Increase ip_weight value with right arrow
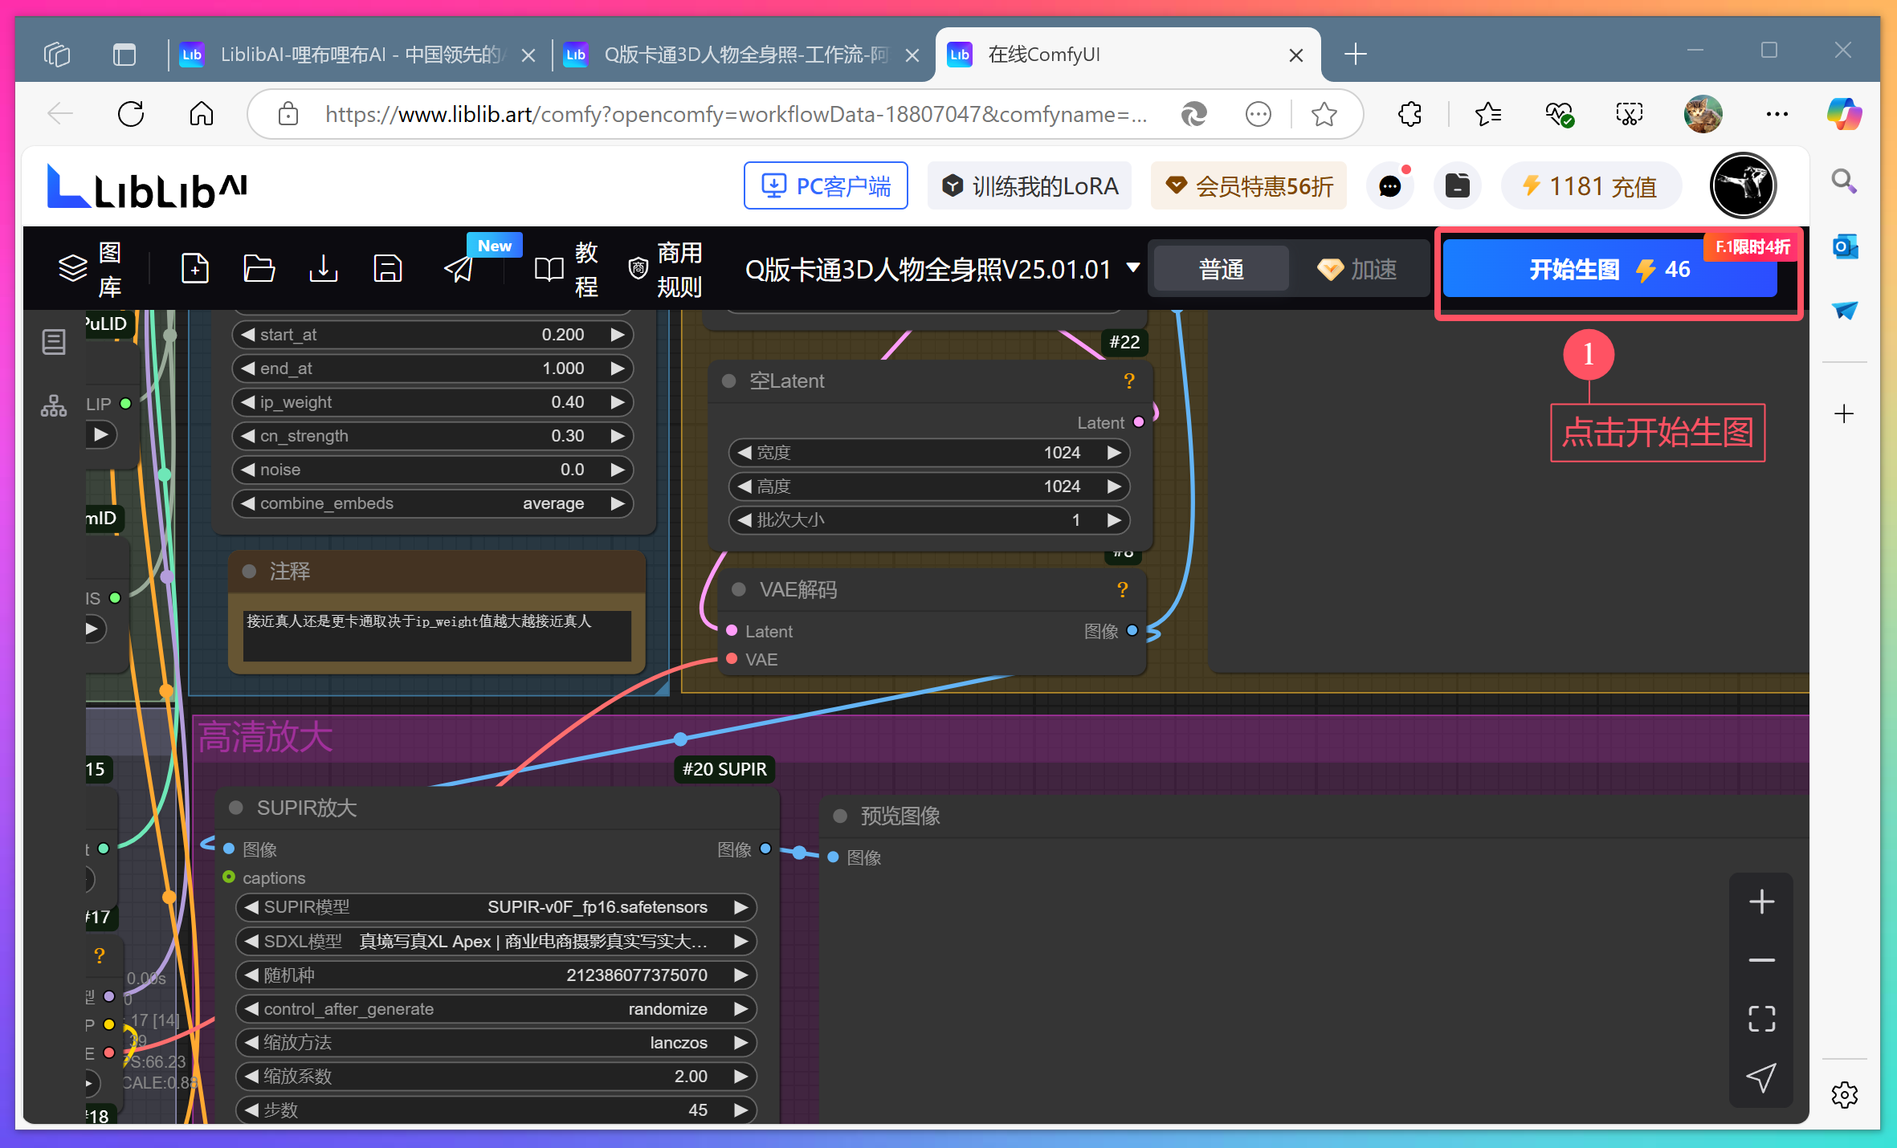Viewport: 1897px width, 1148px height. coord(617,402)
